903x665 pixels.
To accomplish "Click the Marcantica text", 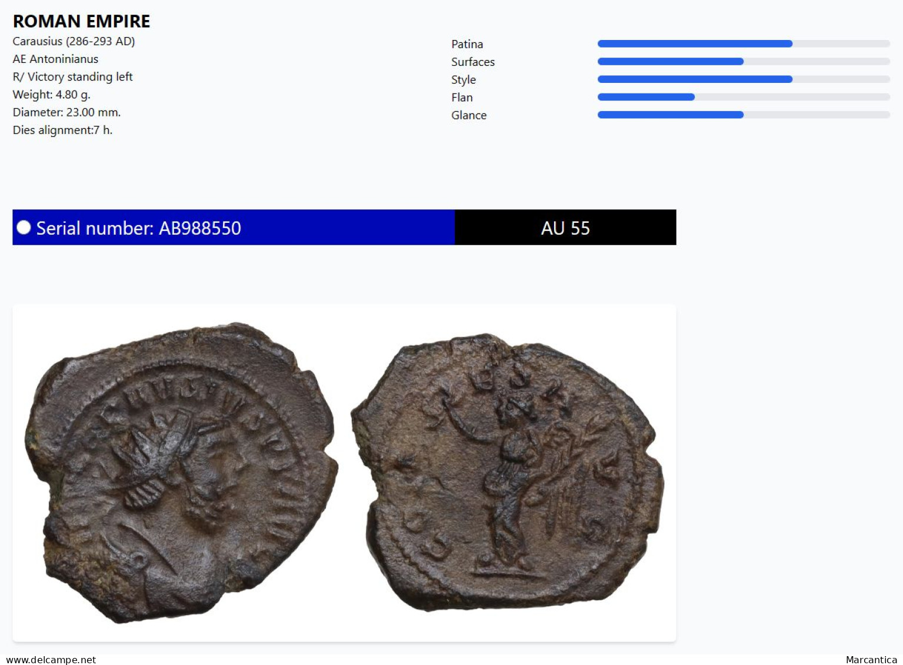I will tap(871, 660).
